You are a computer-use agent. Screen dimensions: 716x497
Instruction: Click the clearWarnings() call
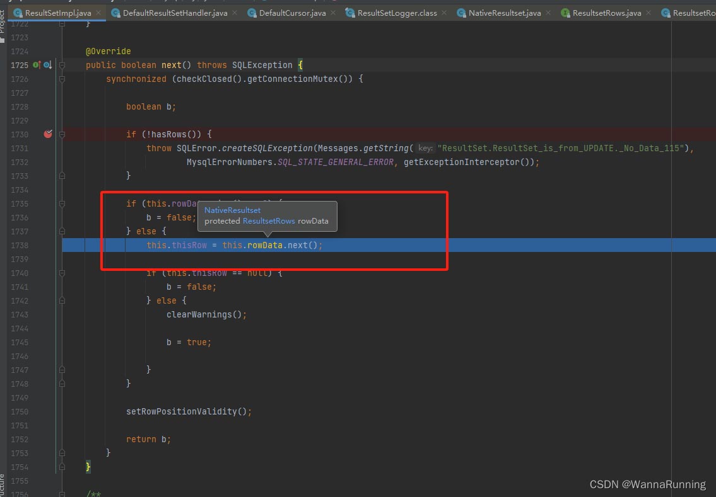pos(206,314)
